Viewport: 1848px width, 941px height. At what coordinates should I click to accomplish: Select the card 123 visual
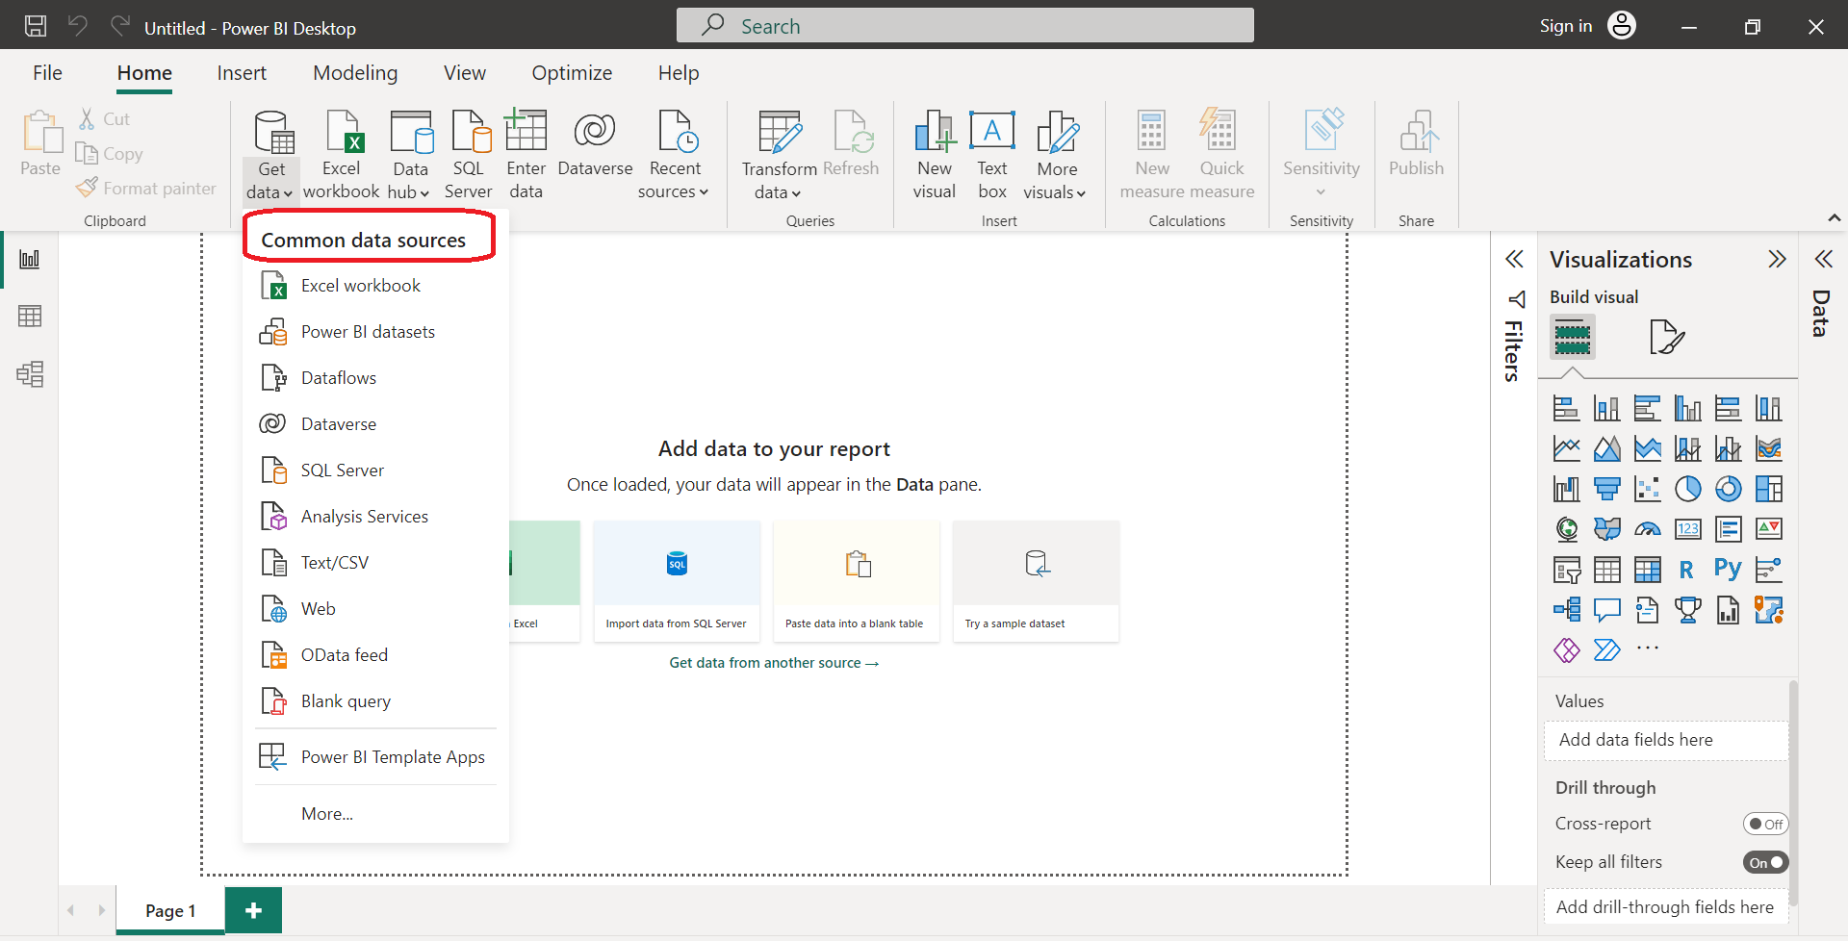coord(1687,529)
